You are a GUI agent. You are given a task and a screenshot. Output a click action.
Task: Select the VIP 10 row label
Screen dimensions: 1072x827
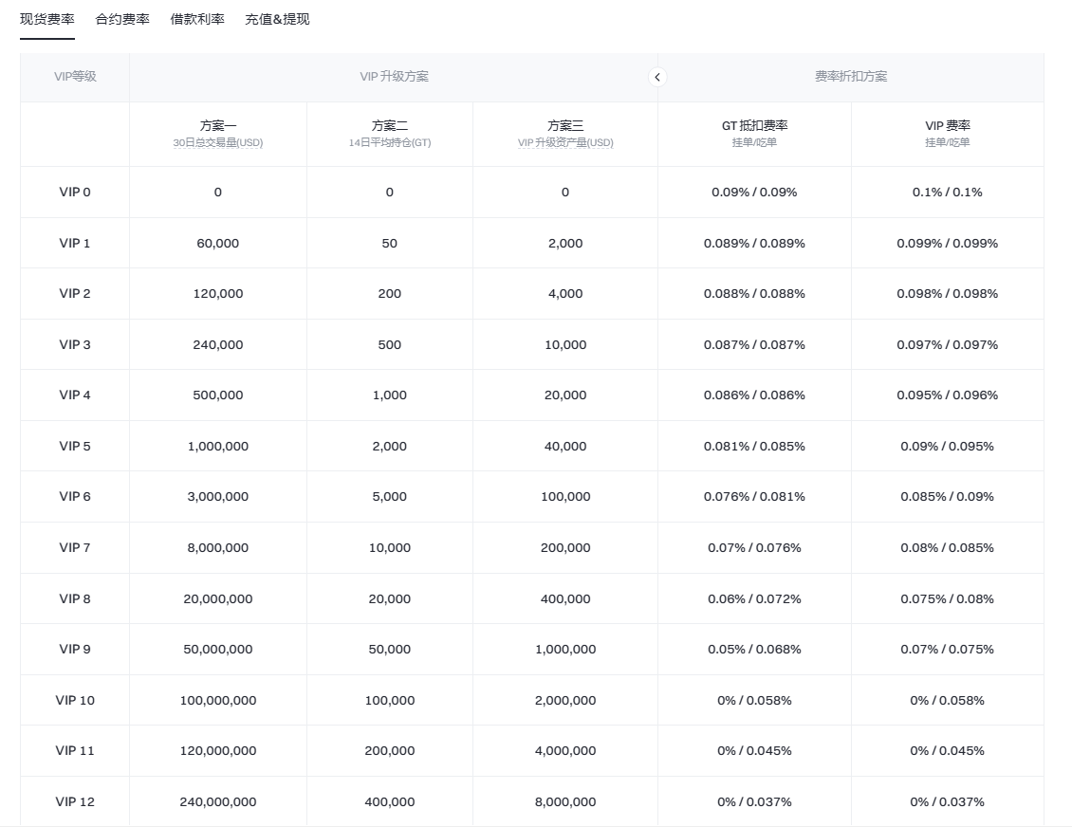75,701
